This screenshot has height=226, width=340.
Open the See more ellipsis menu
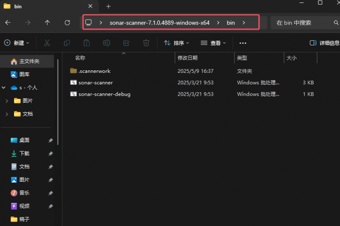[x=242, y=43]
